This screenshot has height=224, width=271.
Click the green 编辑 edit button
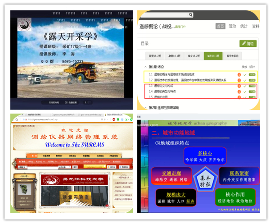click(248, 44)
